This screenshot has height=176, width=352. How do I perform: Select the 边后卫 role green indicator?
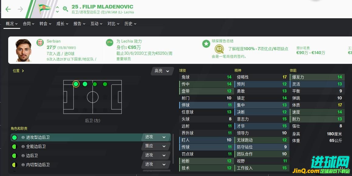[x=14, y=156]
